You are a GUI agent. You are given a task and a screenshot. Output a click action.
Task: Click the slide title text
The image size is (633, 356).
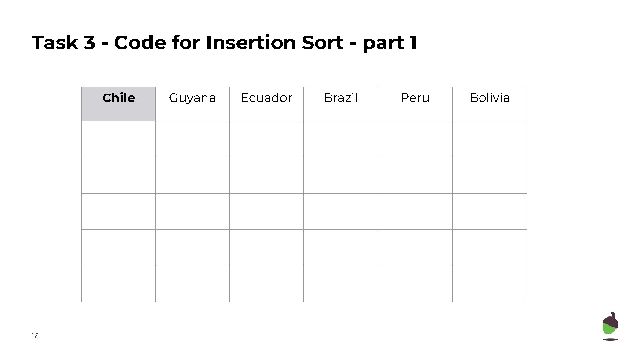click(x=224, y=43)
